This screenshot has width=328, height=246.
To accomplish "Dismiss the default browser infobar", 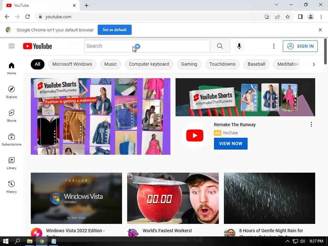I will (x=320, y=30).
